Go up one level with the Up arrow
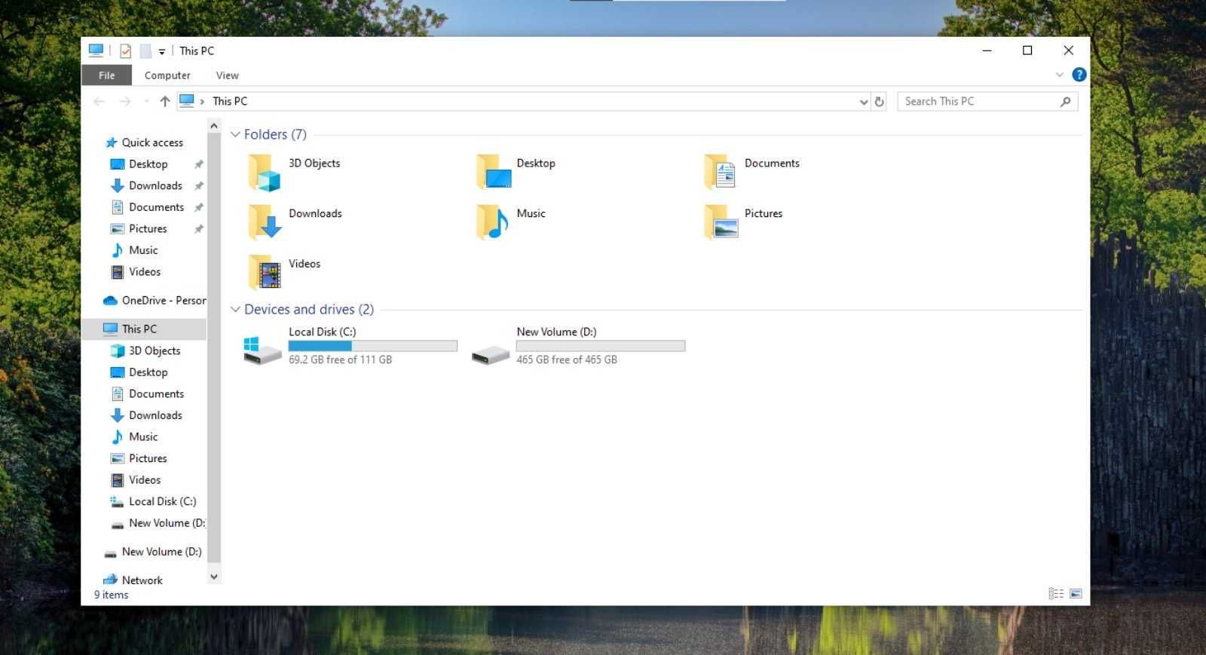This screenshot has width=1206, height=655. (164, 101)
